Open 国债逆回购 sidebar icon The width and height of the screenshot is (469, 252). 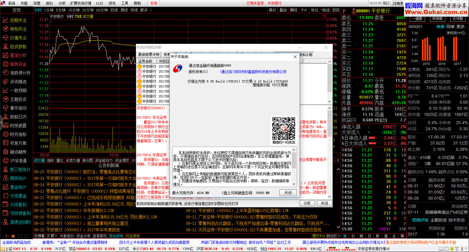pos(5,222)
